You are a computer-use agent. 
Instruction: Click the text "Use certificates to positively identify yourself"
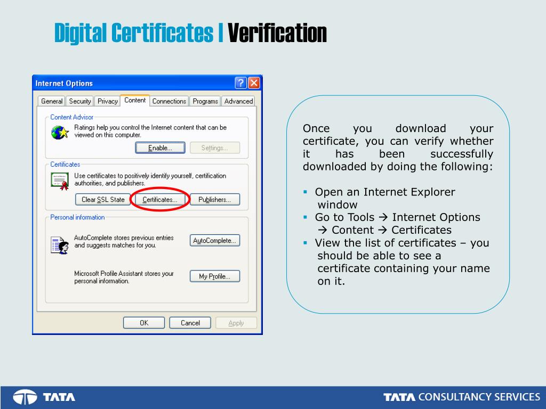(134, 176)
